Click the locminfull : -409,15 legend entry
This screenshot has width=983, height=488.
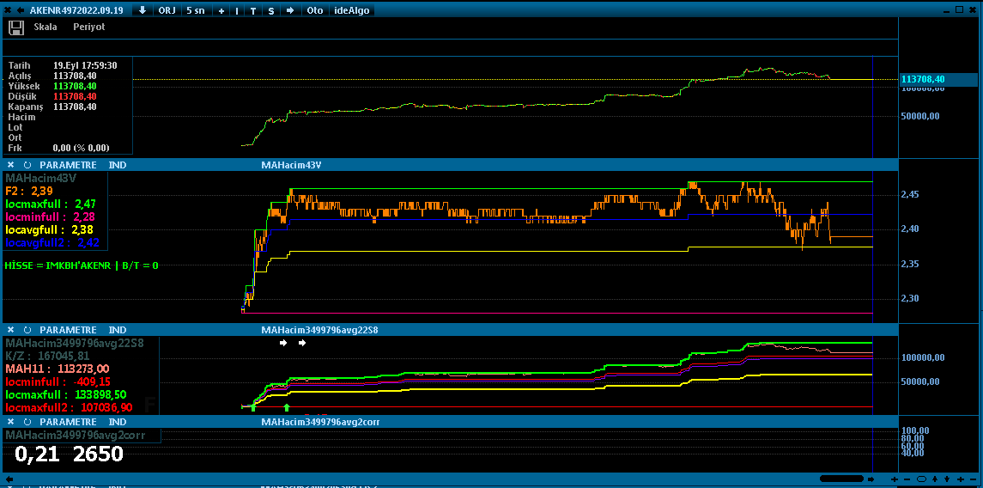coord(58,381)
